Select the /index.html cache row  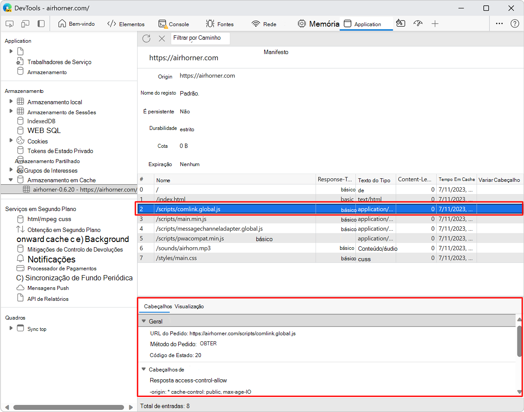click(330, 199)
